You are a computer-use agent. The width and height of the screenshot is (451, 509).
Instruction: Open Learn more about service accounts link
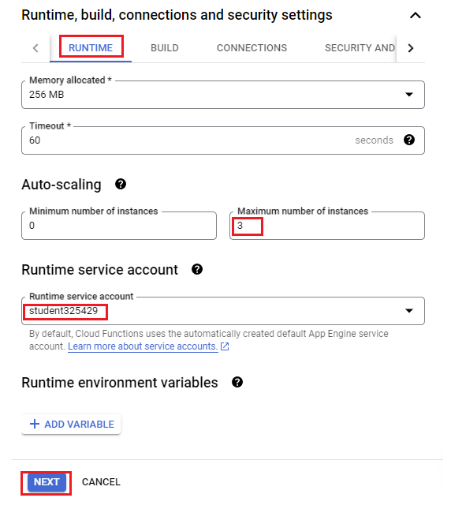[x=143, y=346]
